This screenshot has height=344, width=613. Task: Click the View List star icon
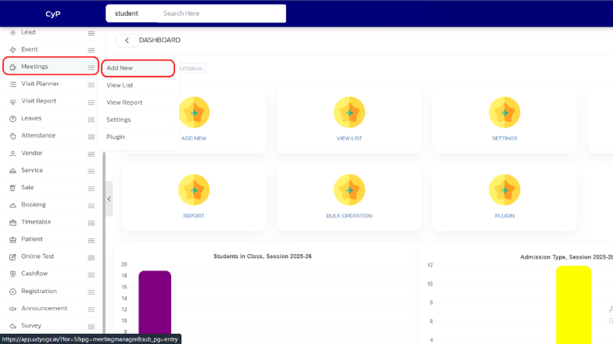[x=349, y=113]
